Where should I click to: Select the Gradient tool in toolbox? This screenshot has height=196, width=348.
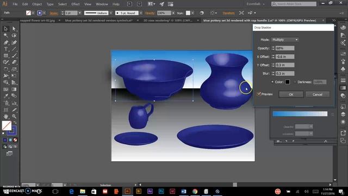click(14, 89)
